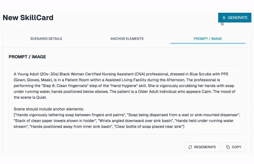This screenshot has height=164, width=254.
Task: Click the 'Scene should include anchor elements:' line
Action: coord(49,109)
